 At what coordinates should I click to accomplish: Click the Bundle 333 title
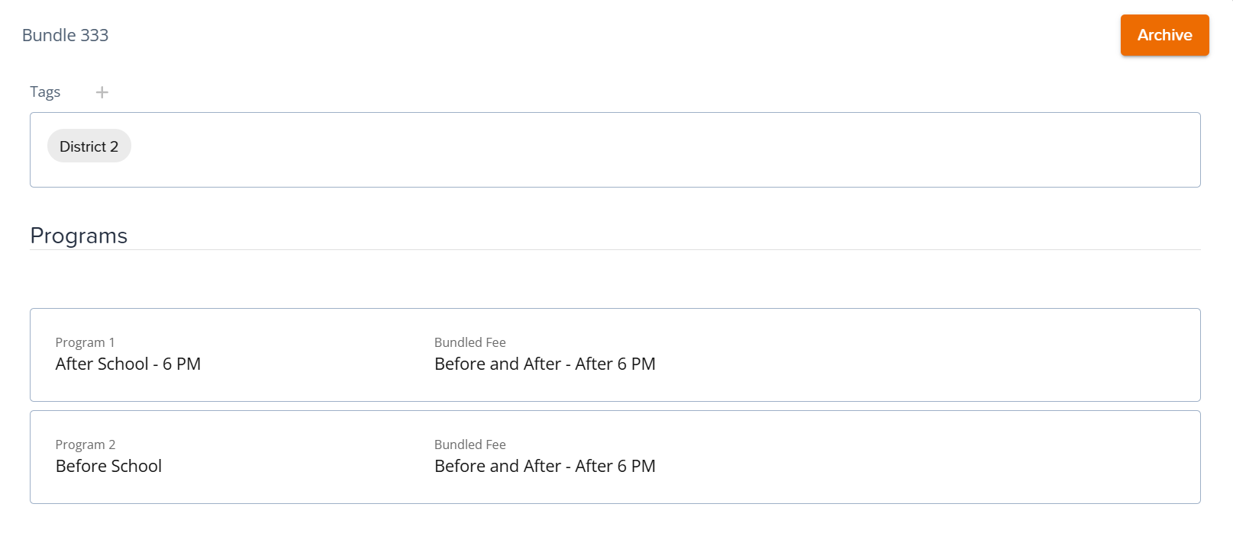click(x=66, y=35)
